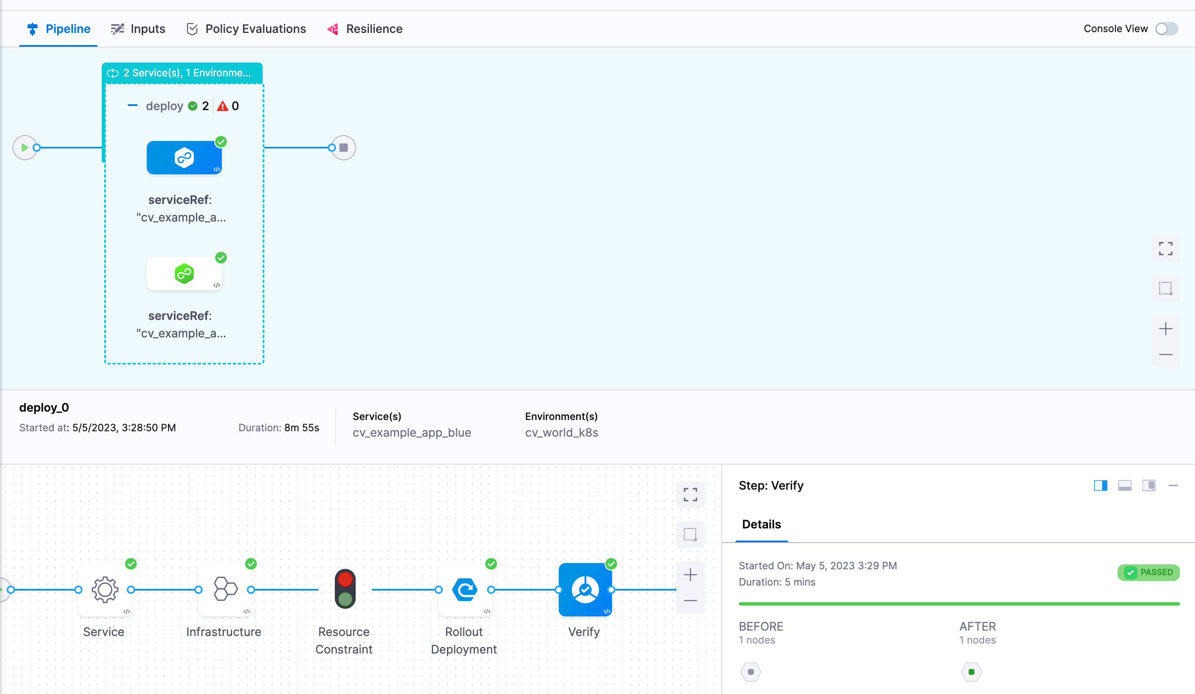Click the Service gear step icon
The height and width of the screenshot is (694, 1195).
tap(105, 590)
